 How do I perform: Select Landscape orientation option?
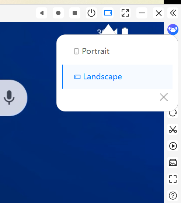coord(117,77)
